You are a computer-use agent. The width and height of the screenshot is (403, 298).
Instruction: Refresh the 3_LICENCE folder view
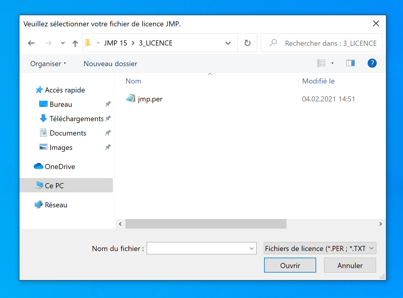(x=247, y=43)
